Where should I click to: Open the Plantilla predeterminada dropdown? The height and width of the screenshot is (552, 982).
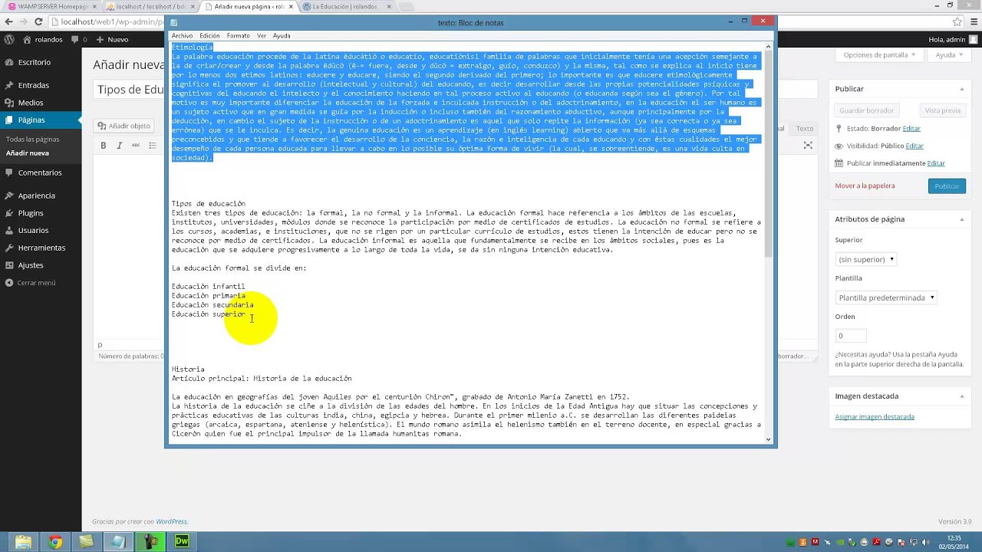pos(887,297)
